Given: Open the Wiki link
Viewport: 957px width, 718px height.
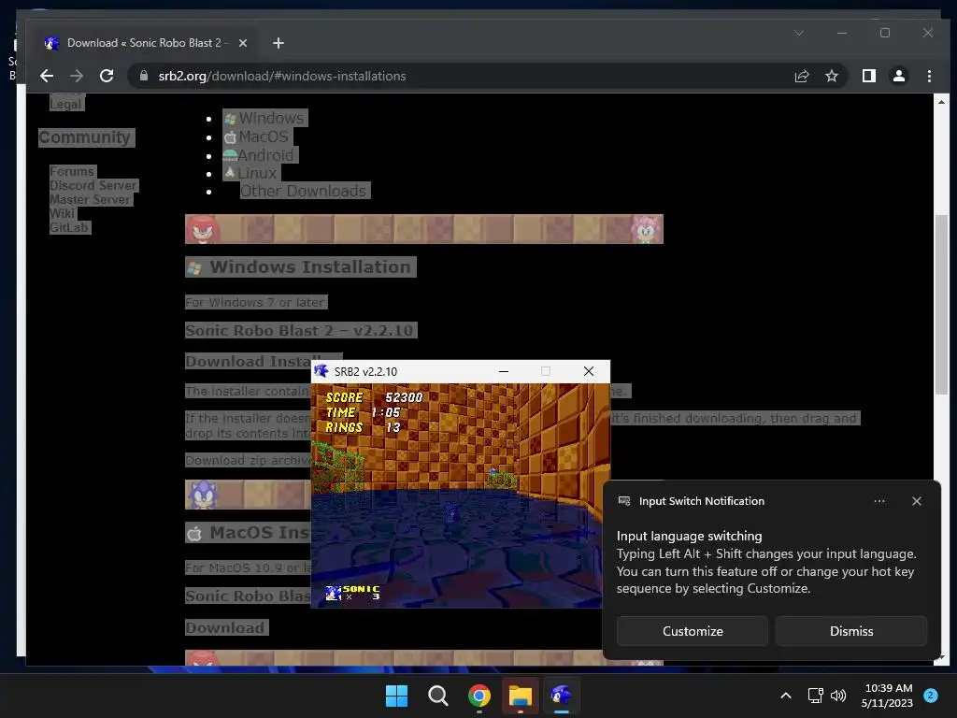Looking at the screenshot, I should coord(63,213).
